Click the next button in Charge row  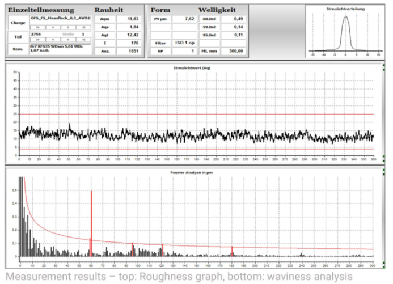coord(67,27)
